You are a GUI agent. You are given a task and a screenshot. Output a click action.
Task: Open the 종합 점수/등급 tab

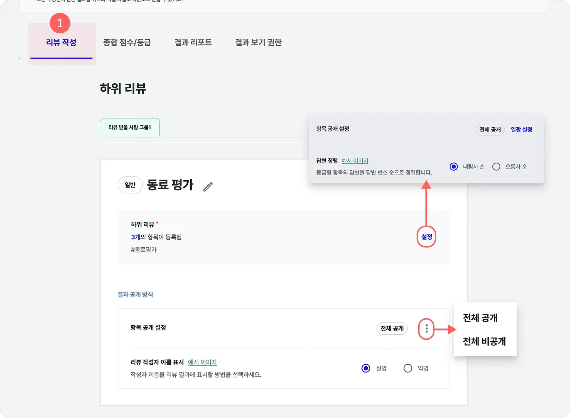point(127,43)
